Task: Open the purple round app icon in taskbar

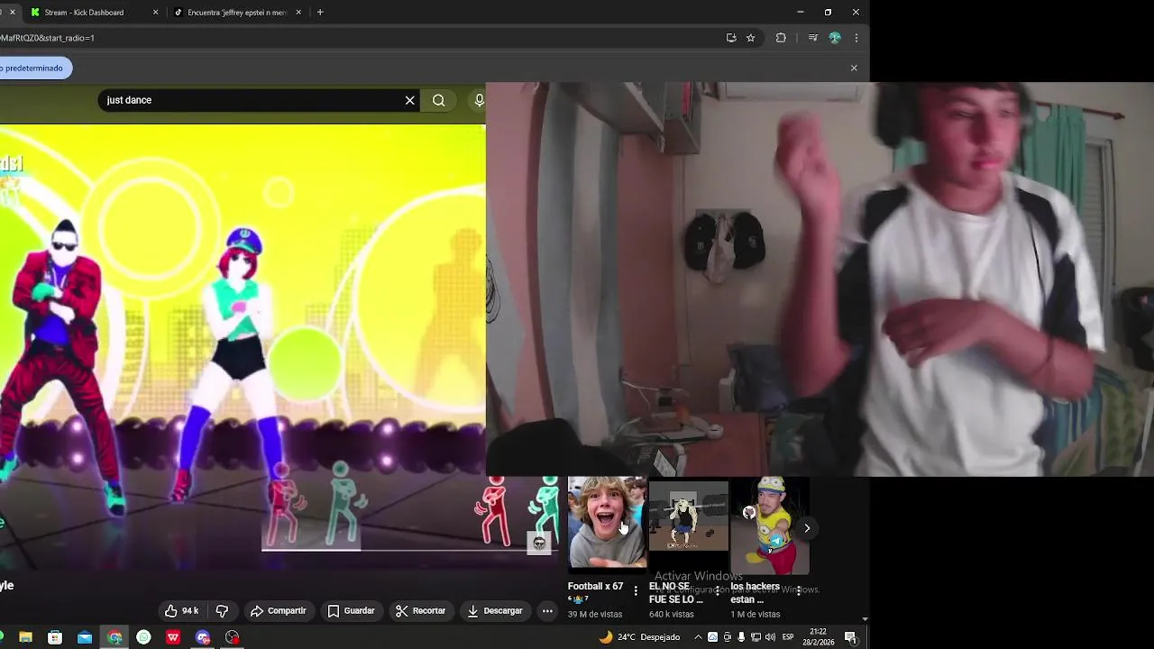Action: click(203, 637)
